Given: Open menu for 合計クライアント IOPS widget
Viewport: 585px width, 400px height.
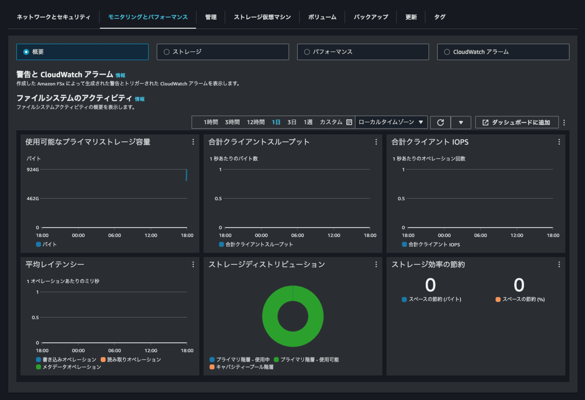Looking at the screenshot, I should (559, 142).
